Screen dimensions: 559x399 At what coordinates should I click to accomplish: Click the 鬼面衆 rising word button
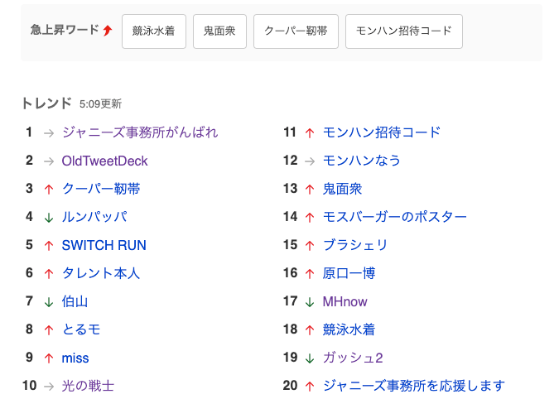[219, 31]
